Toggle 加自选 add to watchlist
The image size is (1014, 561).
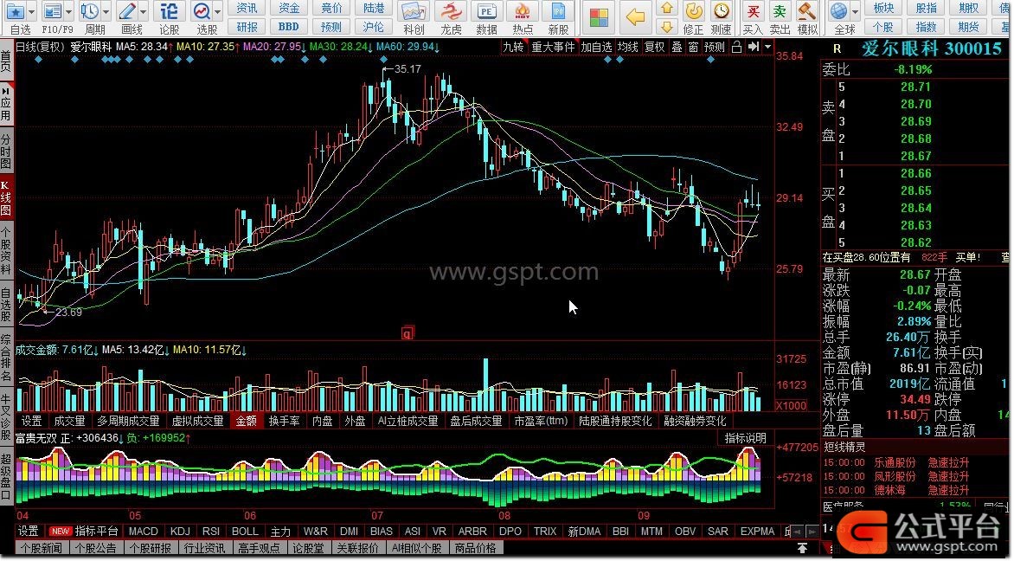(596, 48)
